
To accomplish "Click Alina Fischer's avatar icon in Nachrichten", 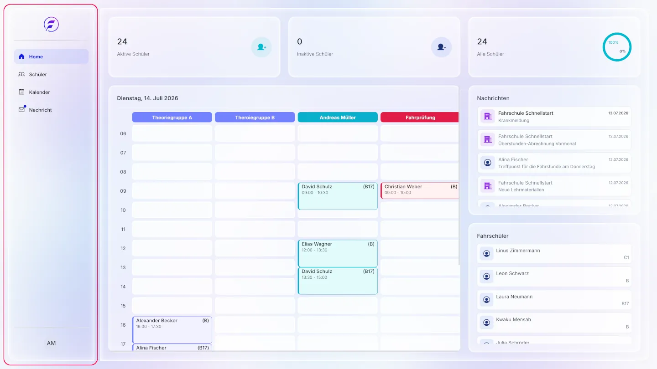I will pyautogui.click(x=487, y=163).
